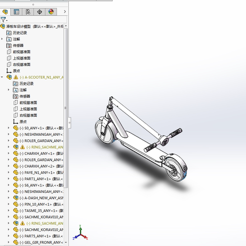Screen dimensions: 246x246
Task: Select the A-DASH_NEW_ANY_ASM subassembly icon
Action: 16,198
